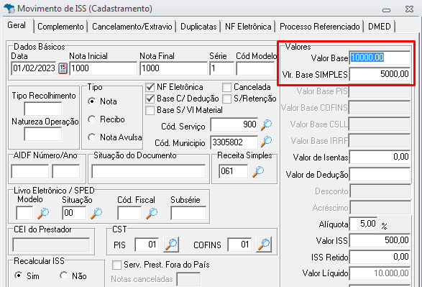Click the AIDF Número field
Viewport: 422px width, 287px height.
(x=30, y=171)
